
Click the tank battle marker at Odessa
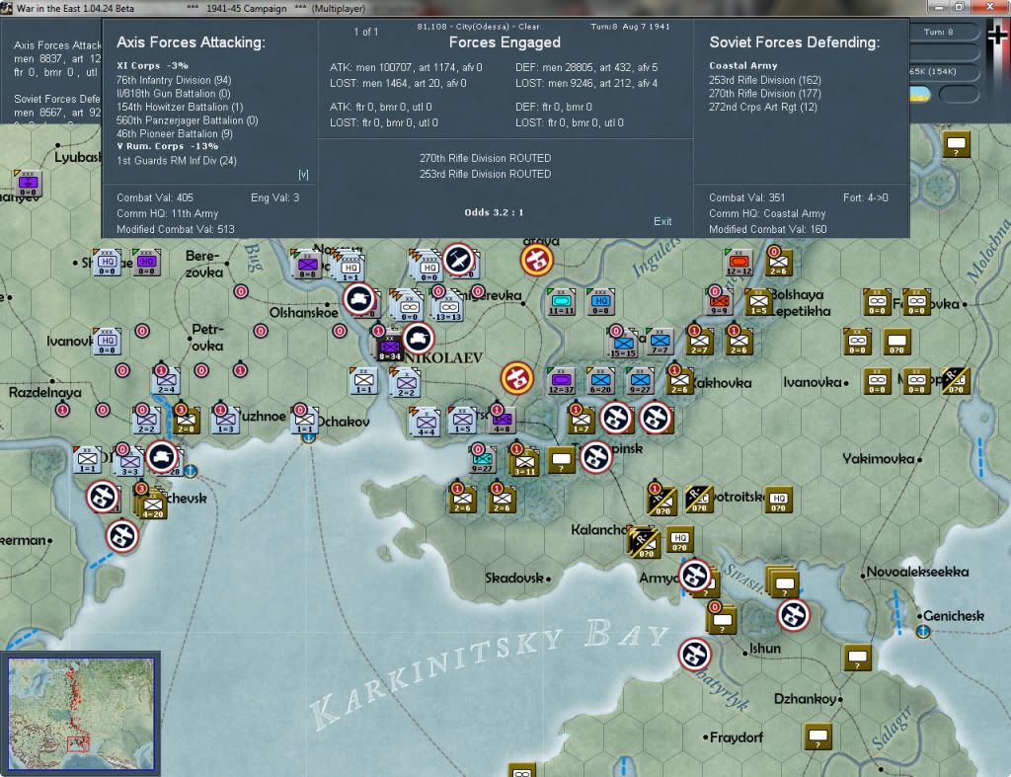click(x=161, y=456)
